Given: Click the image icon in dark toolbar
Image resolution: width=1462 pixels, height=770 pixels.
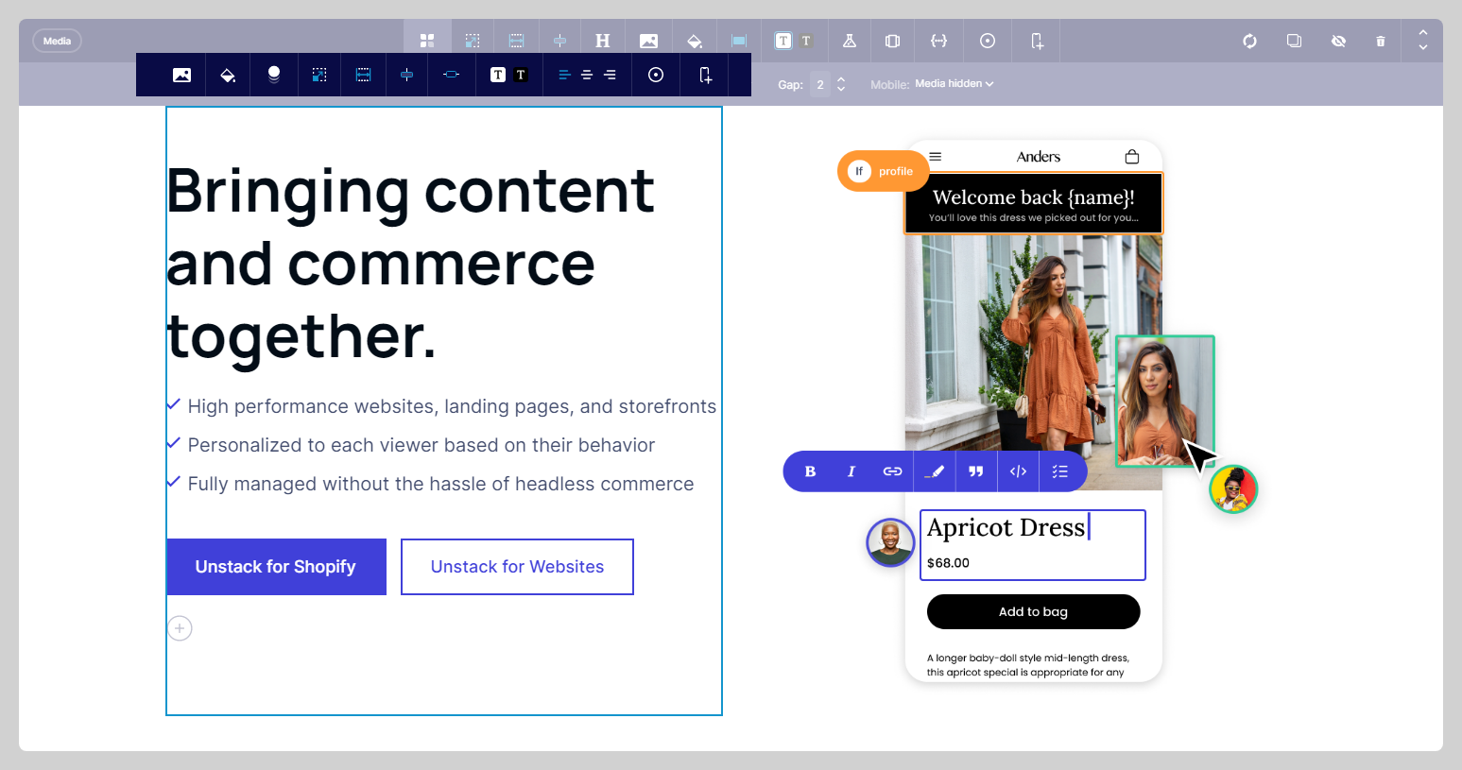Looking at the screenshot, I should click(x=181, y=75).
